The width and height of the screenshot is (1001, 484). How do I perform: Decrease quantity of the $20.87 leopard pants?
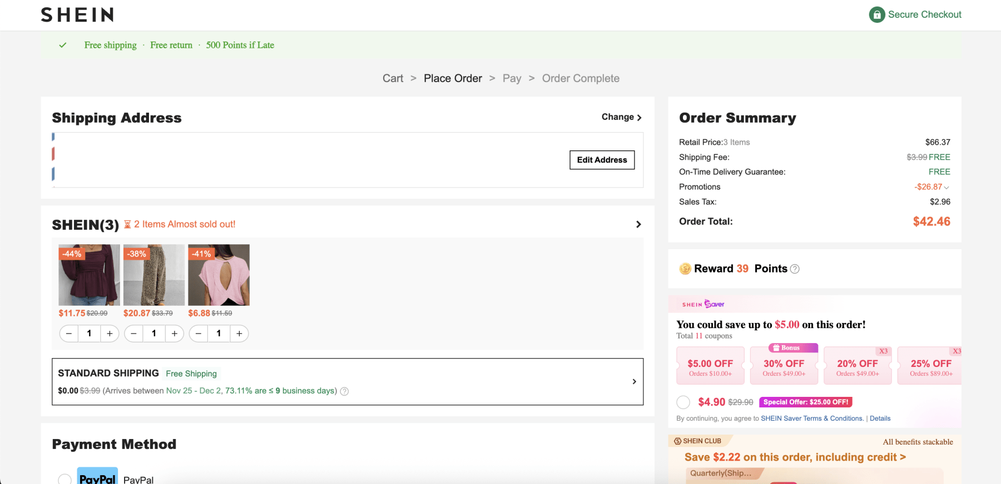tap(133, 334)
